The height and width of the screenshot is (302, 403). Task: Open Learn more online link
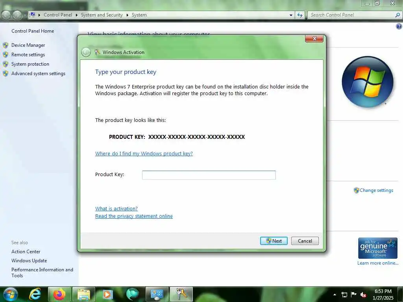coord(378,263)
